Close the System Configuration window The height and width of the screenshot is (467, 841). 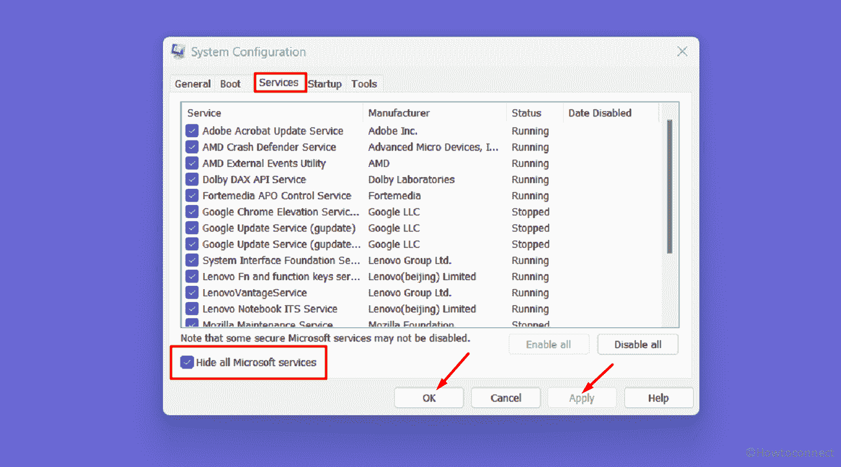(x=682, y=52)
